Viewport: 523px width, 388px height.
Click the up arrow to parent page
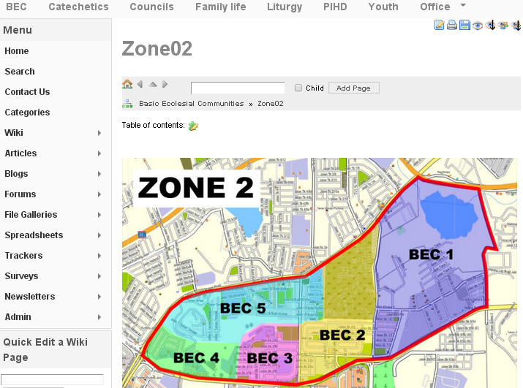click(153, 85)
